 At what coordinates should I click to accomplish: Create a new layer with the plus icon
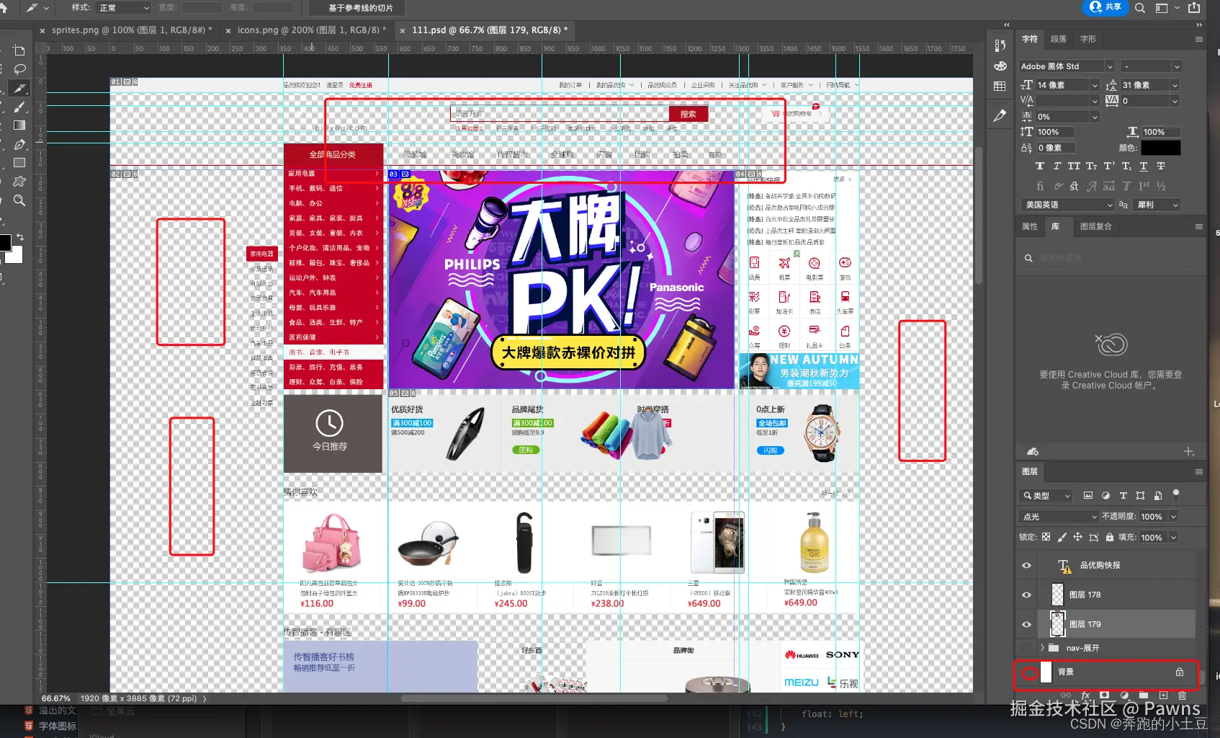click(x=1162, y=695)
